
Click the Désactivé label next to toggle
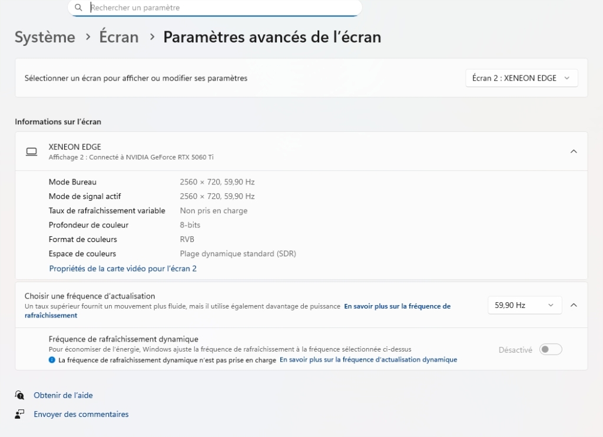(515, 350)
